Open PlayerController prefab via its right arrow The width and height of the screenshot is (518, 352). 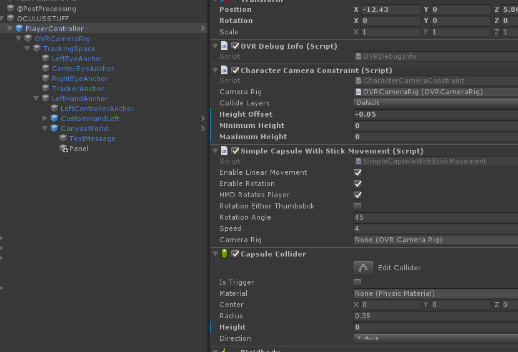203,29
